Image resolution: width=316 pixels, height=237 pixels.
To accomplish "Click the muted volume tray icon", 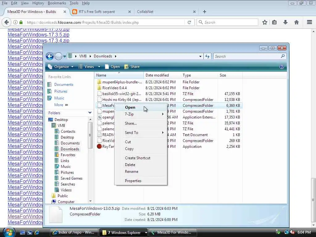I will pyautogui.click(x=293, y=232).
